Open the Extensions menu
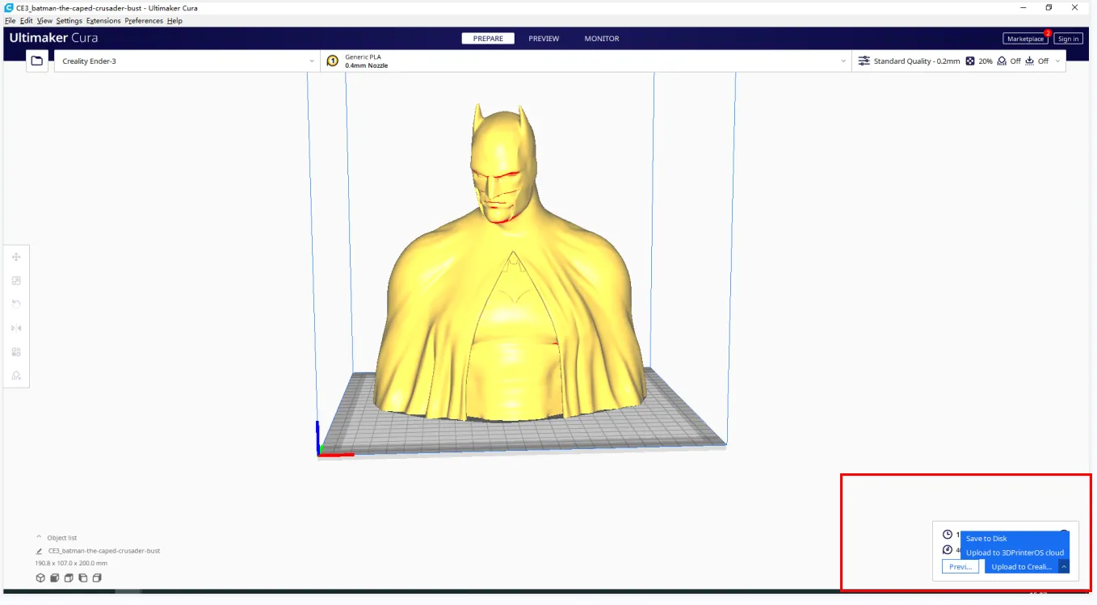Image resolution: width=1097 pixels, height=605 pixels. (x=103, y=21)
